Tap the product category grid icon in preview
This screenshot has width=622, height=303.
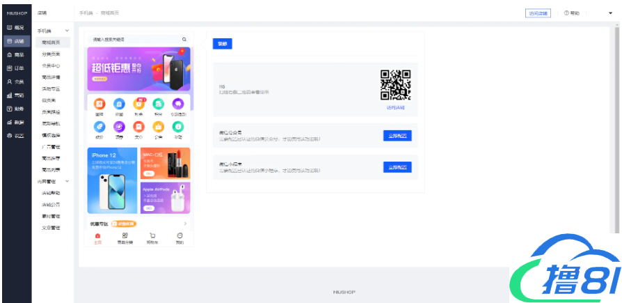(125, 236)
